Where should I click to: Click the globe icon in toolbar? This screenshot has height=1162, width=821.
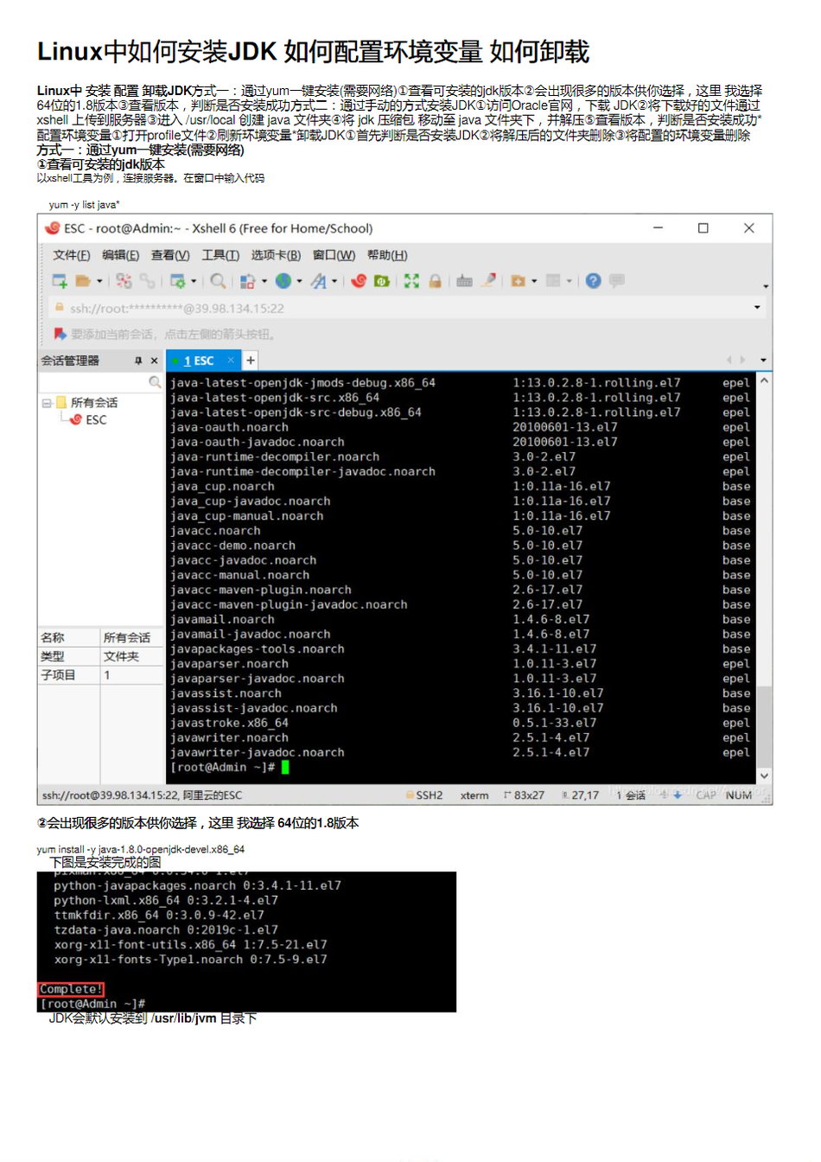tap(283, 281)
